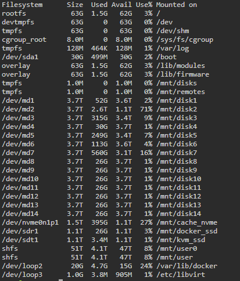Click the /etc/libvirt mount path
The width and height of the screenshot is (240, 281).
click(181, 275)
